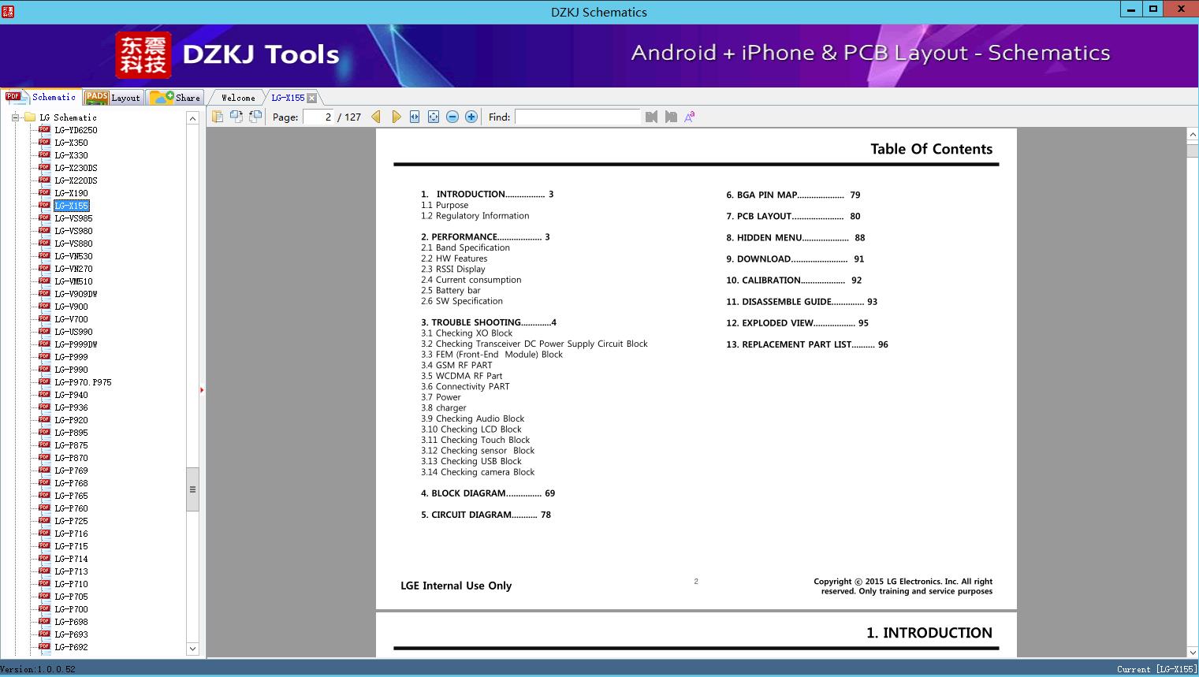Select LG-P725 in the schematic tree
This screenshot has width=1199, height=677.
click(x=71, y=521)
